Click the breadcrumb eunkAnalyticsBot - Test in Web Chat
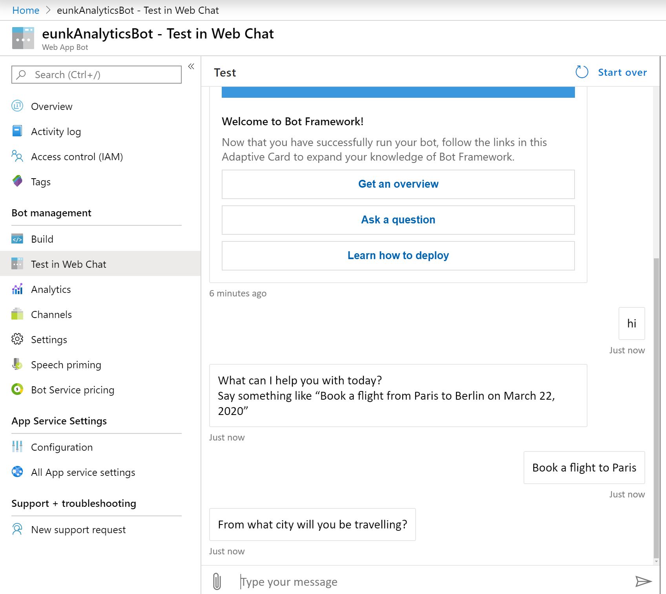Viewport: 666px width, 594px height. [x=138, y=10]
